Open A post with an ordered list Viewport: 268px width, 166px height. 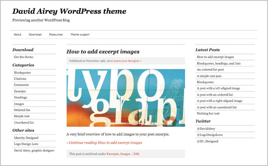(x=215, y=95)
